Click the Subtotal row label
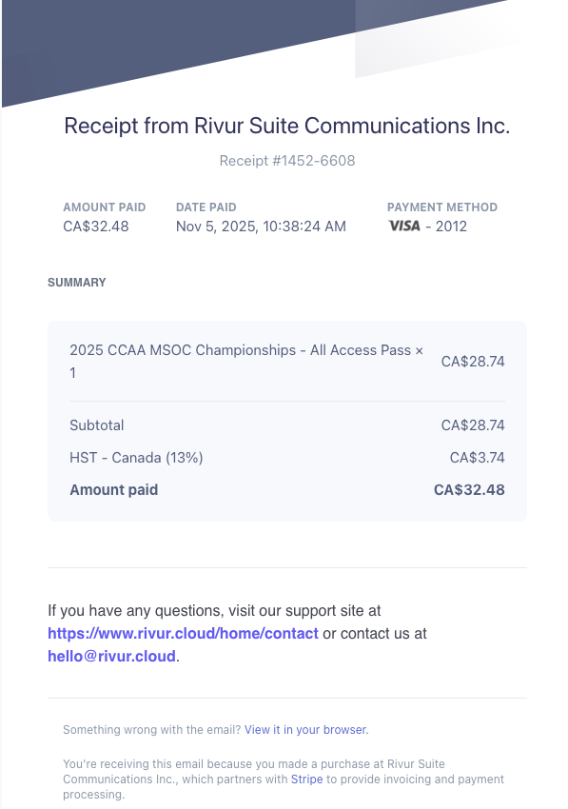The width and height of the screenshot is (568, 809). [x=97, y=425]
